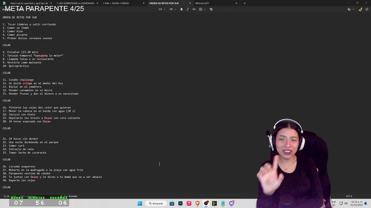The height and width of the screenshot is (208, 371).
Task: Click line '8. Llamada falsa a un restaurante'
Action: pyautogui.click(x=28, y=59)
